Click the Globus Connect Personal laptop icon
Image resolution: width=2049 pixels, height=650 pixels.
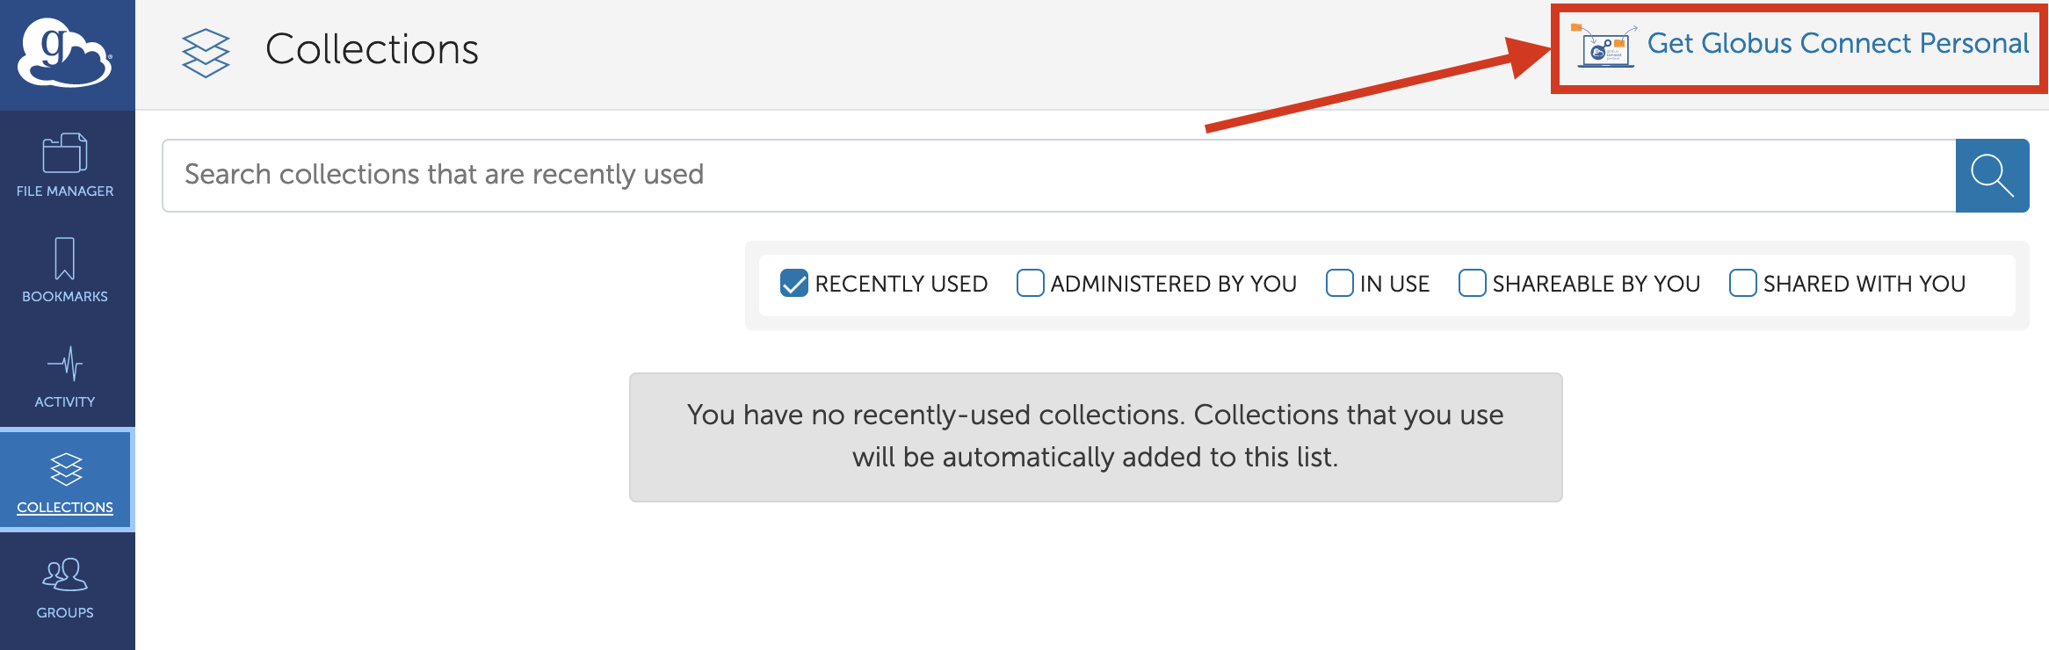1604,46
